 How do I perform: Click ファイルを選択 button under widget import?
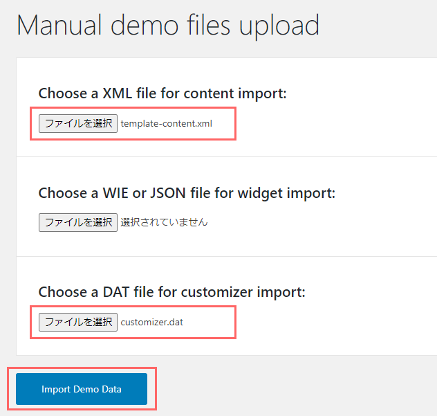tap(78, 222)
